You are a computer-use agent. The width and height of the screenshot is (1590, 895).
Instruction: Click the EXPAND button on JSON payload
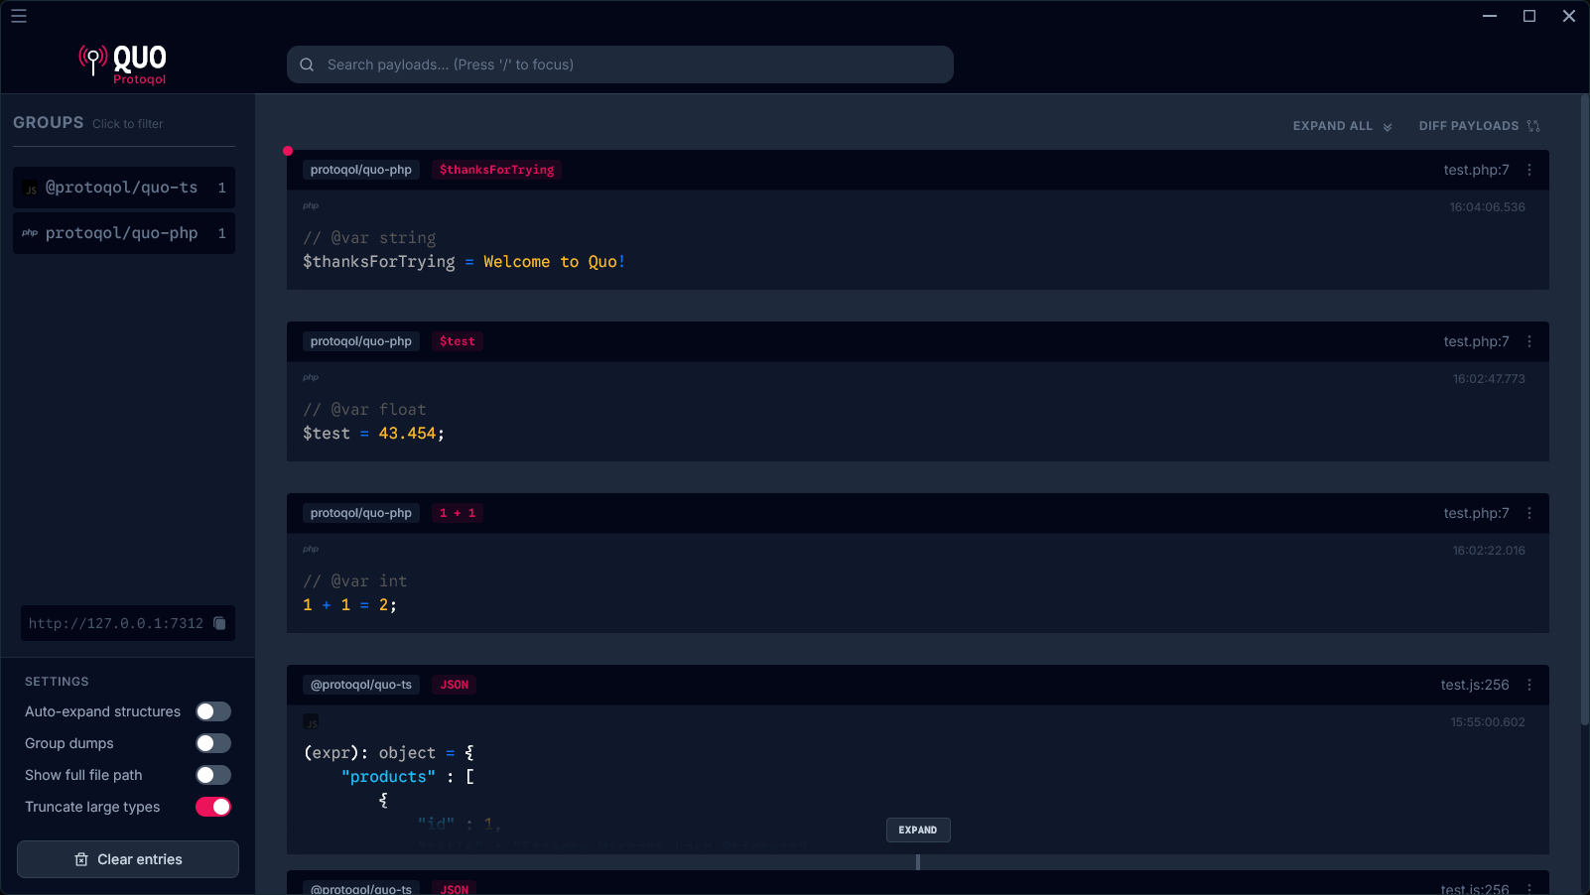pos(918,830)
